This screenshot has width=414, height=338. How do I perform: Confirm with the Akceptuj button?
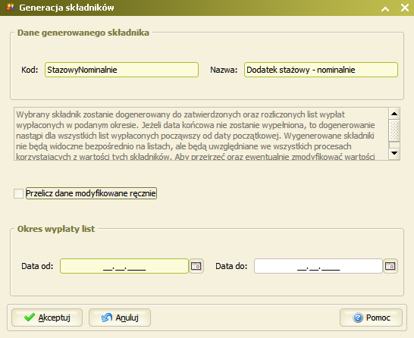(47, 318)
